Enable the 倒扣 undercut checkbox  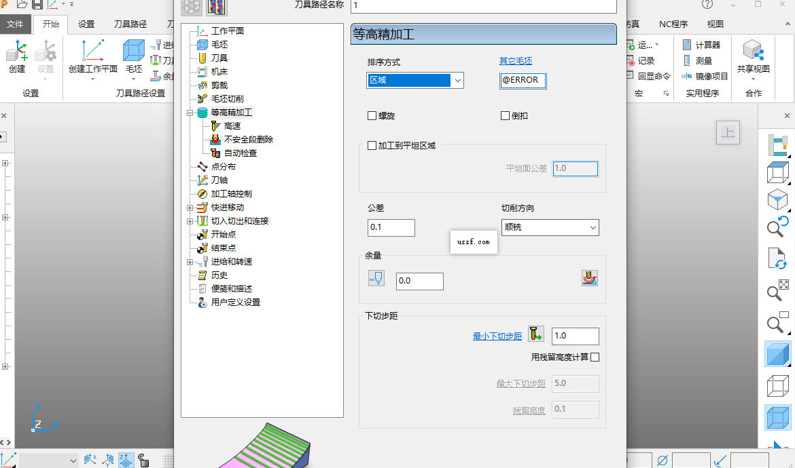point(504,115)
